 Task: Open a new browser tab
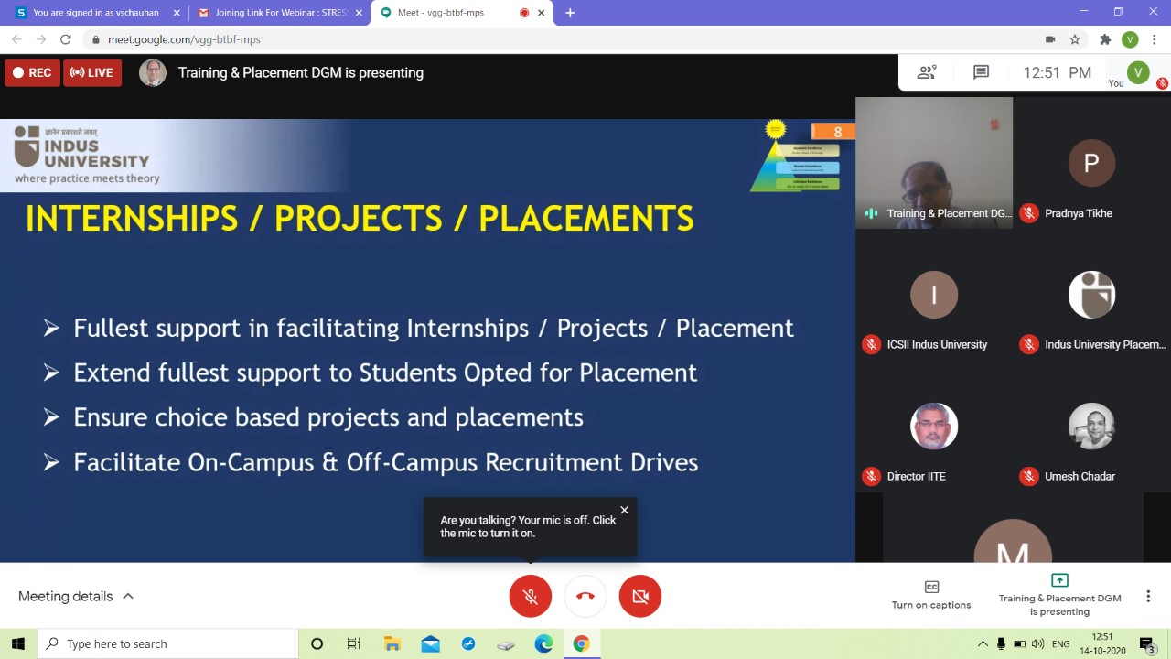pos(570,13)
